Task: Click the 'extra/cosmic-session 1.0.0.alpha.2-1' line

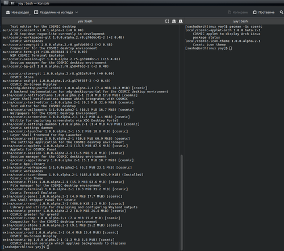Action: click(x=63, y=153)
